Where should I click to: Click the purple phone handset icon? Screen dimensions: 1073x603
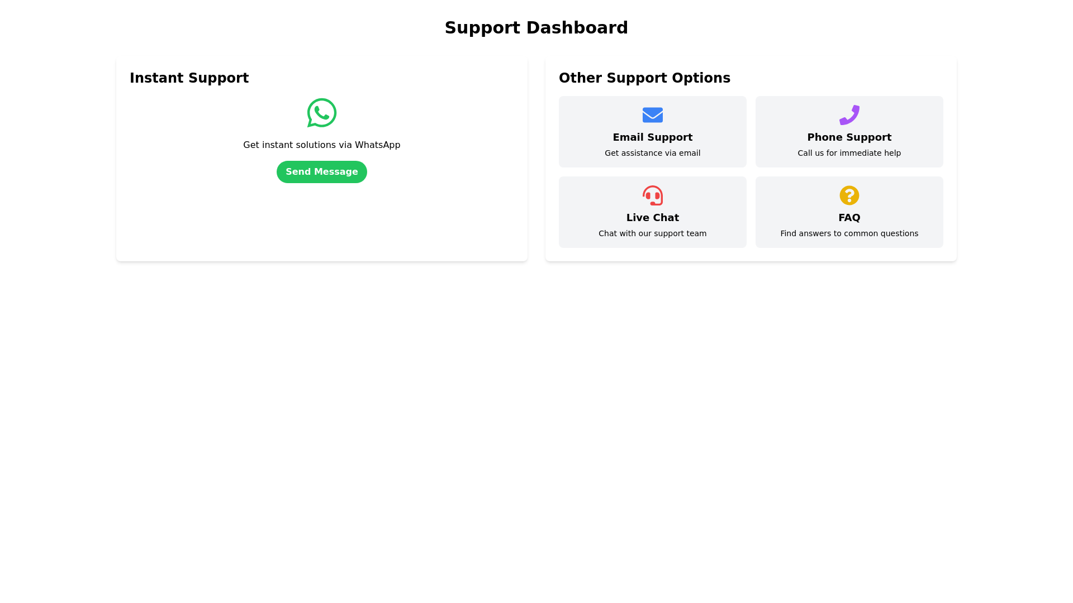[849, 115]
